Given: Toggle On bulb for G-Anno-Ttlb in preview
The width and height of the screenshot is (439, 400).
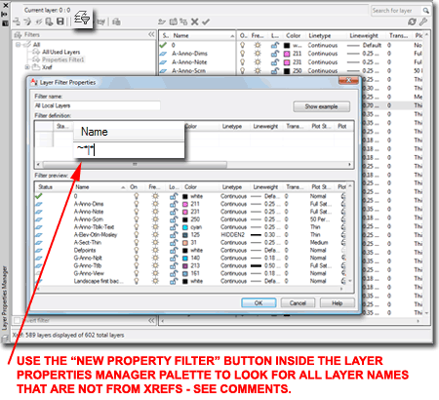Looking at the screenshot, I should pyautogui.click(x=137, y=265).
